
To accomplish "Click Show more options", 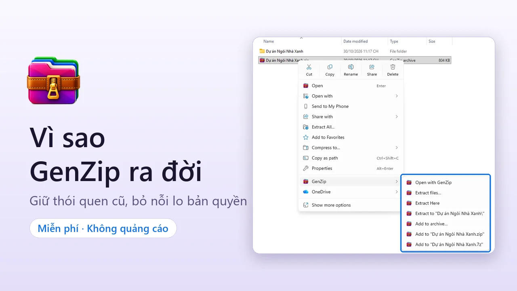I will tap(351, 205).
